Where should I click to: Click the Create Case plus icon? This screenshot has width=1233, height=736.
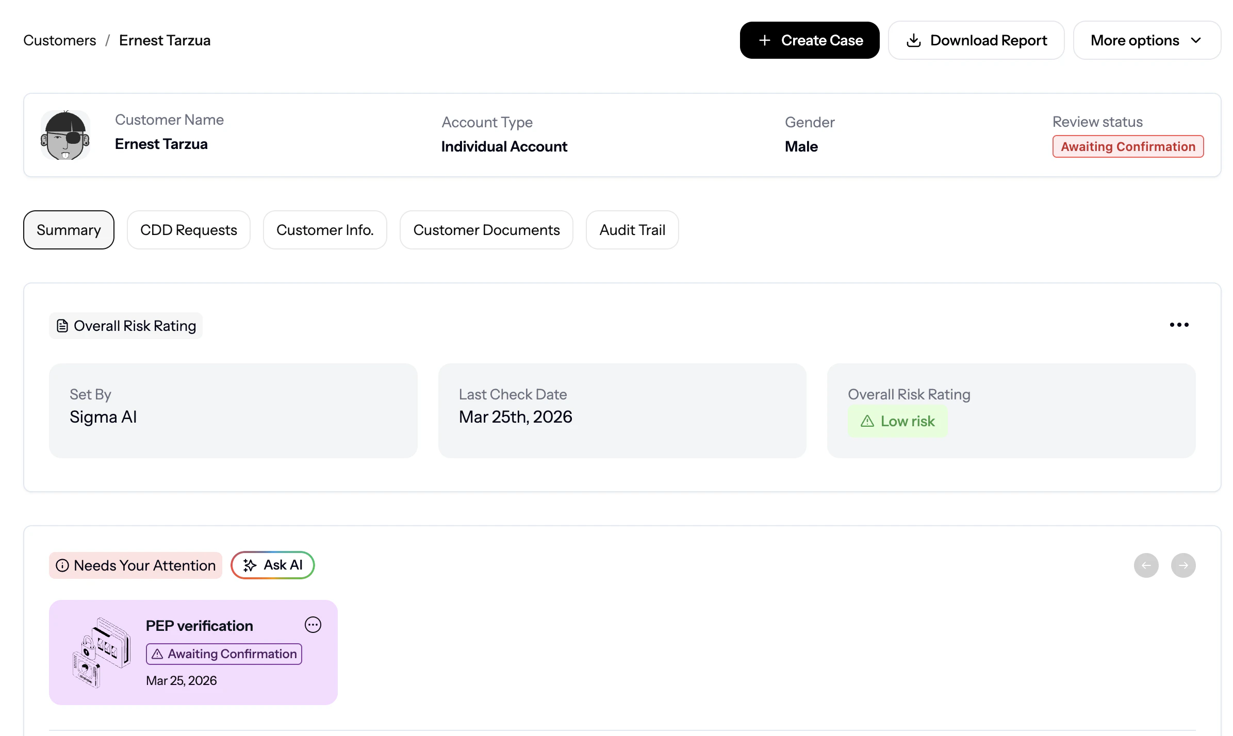point(764,40)
